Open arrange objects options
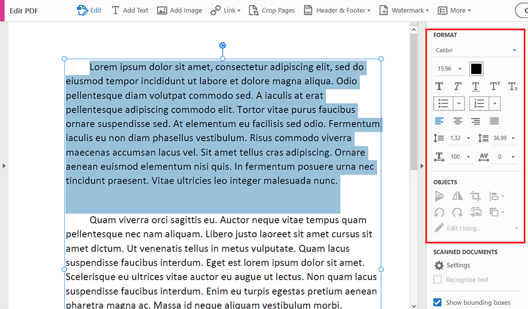The width and height of the screenshot is (528, 309). [497, 213]
